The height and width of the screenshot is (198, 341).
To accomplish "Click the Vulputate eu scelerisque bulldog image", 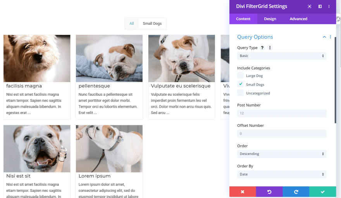I will [182, 59].
